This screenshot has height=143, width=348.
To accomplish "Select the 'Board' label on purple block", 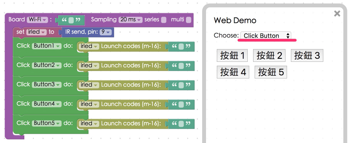I will pos(17,20).
